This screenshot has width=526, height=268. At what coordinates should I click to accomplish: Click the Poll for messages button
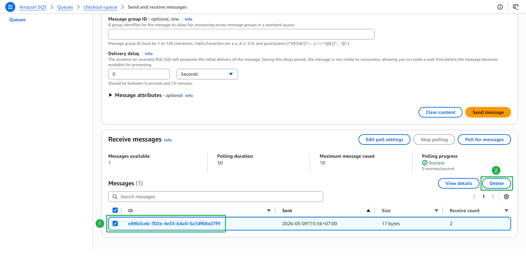484,139
